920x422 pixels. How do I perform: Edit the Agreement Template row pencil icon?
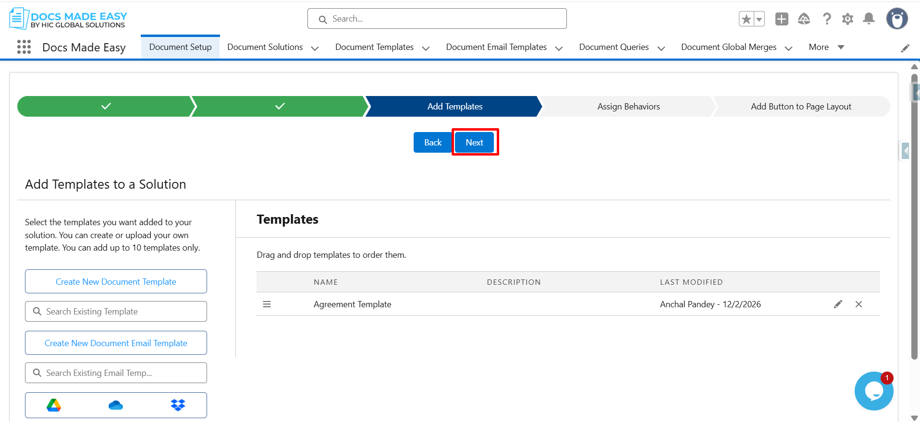(x=838, y=304)
